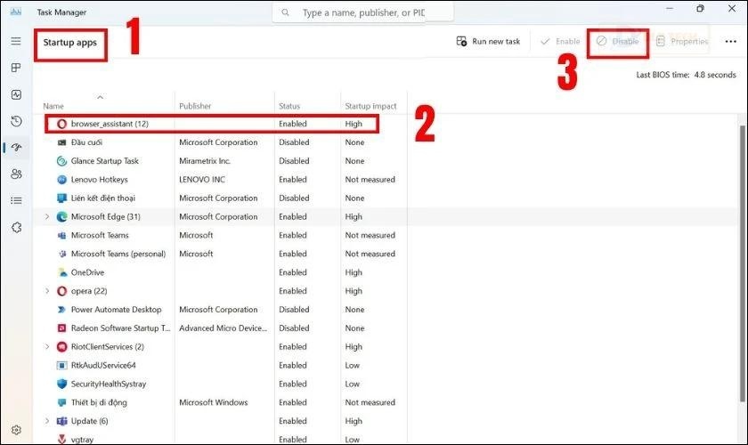
Task: Expand the Update (6) group
Action: pos(47,421)
